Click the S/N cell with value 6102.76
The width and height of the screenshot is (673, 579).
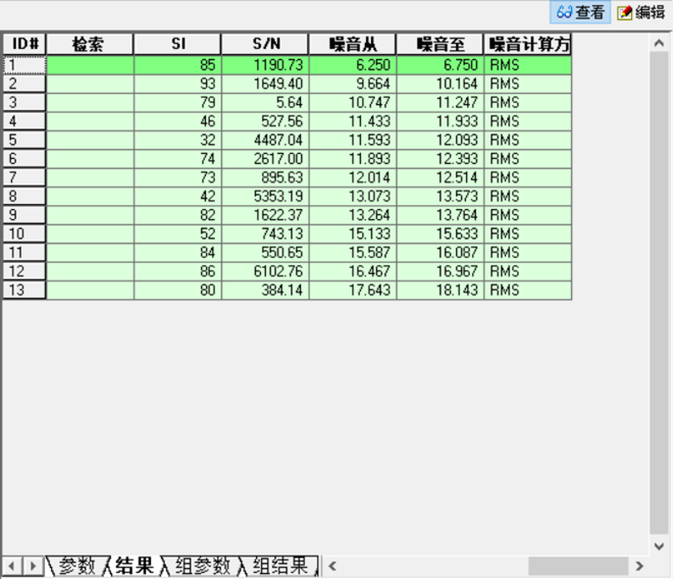coord(264,272)
